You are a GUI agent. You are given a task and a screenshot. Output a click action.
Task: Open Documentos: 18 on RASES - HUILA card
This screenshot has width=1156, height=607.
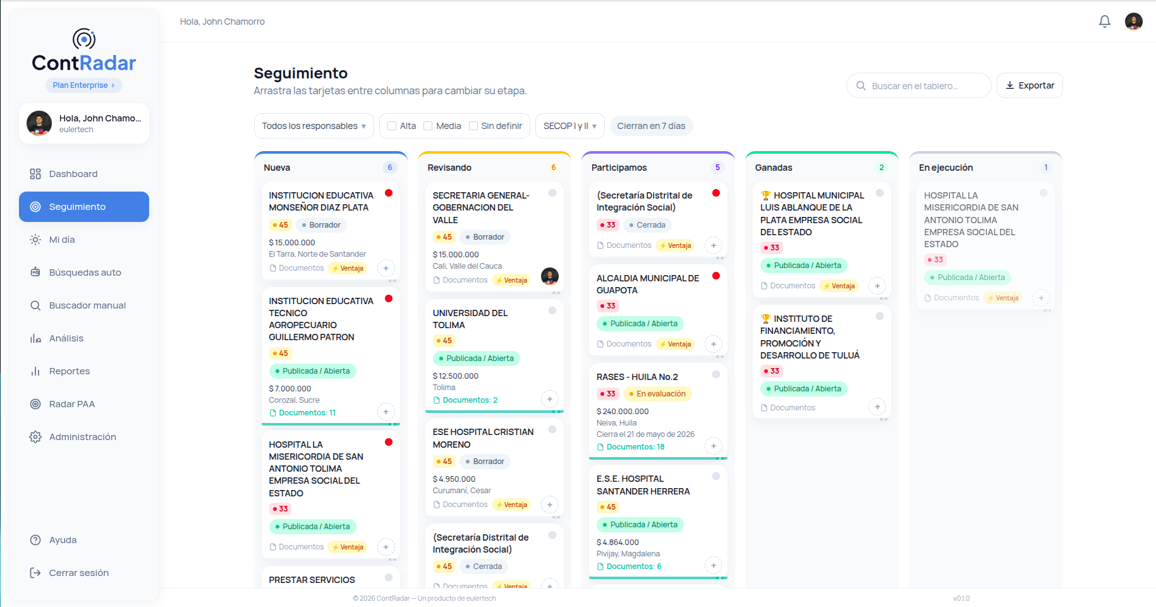[x=630, y=447]
